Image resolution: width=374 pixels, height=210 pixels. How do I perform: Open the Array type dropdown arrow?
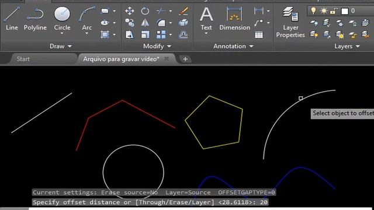(170, 35)
